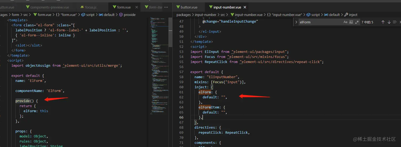Click '7 中的 5' match count in find
This screenshot has height=147, width=401.
[367, 22]
